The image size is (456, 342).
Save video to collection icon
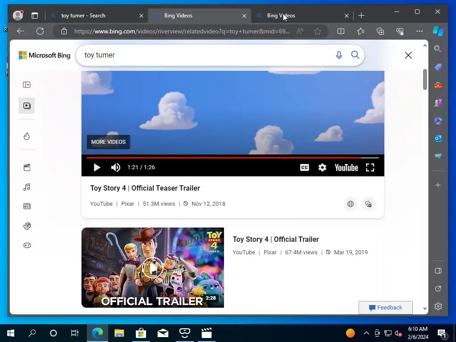[368, 204]
